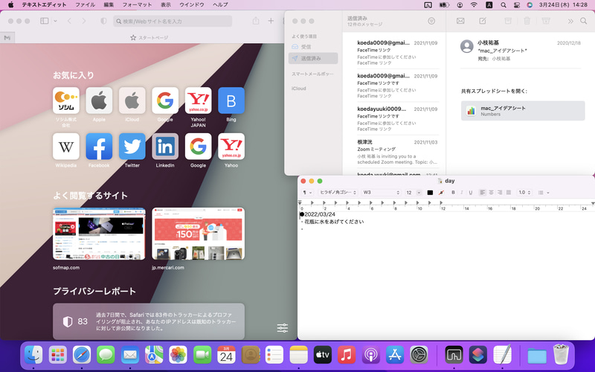Open sofmap.com frequently visited thumbnail
The image size is (595, 372).
pos(99,234)
